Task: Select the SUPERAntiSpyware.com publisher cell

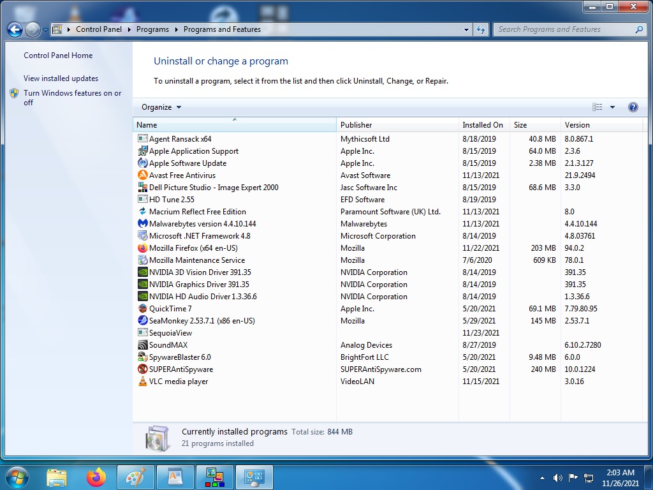Action: coord(381,369)
